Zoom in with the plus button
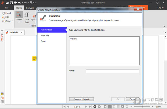This screenshot has height=109, width=167. point(152,107)
